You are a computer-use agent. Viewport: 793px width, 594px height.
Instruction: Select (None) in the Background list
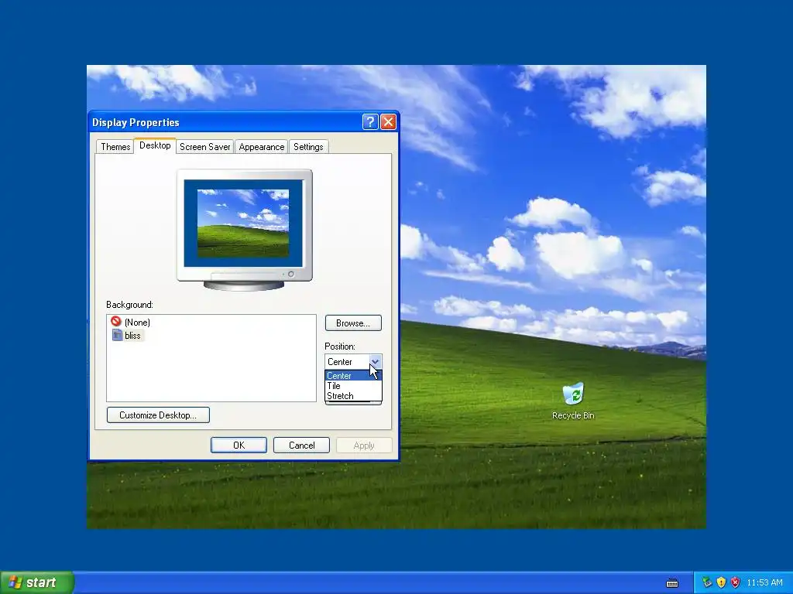point(130,322)
